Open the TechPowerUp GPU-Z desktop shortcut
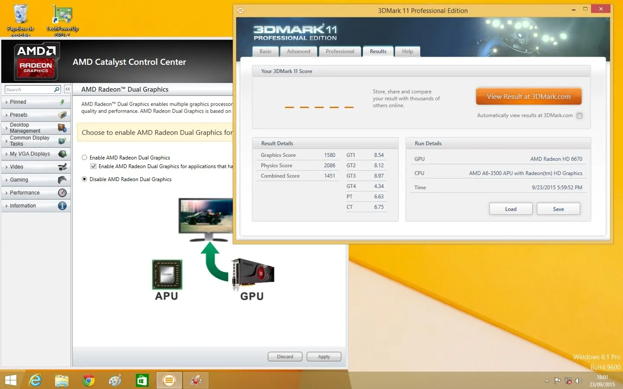The width and height of the screenshot is (623, 389). point(62,20)
